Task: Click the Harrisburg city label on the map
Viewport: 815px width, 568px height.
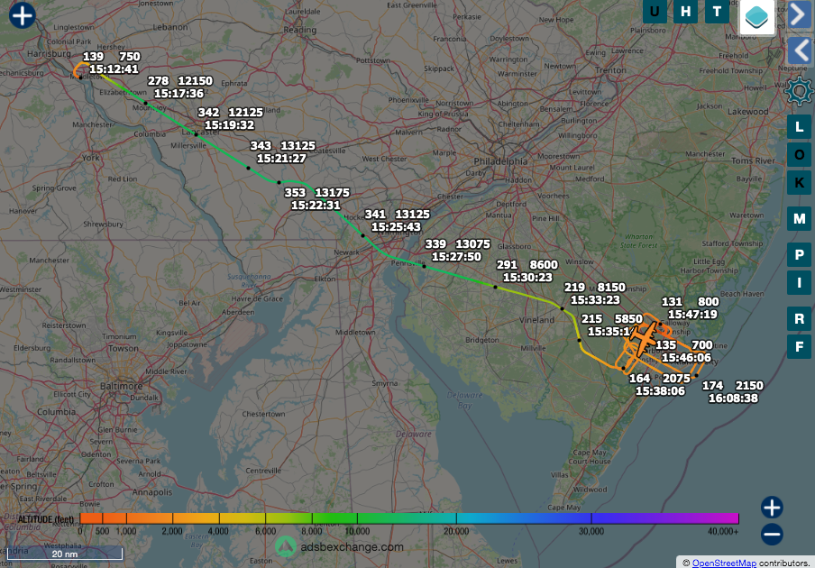Action: pyautogui.click(x=49, y=53)
